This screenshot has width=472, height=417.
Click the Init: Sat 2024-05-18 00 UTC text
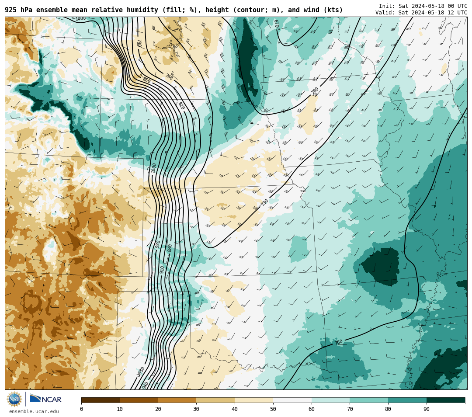click(x=423, y=6)
